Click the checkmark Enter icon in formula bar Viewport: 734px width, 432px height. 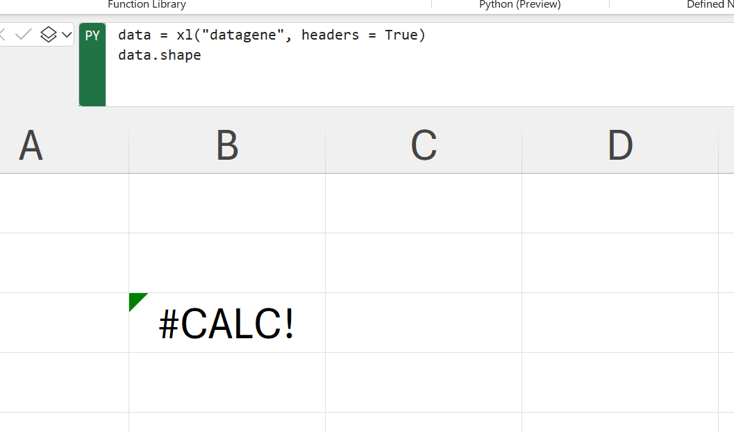(23, 34)
